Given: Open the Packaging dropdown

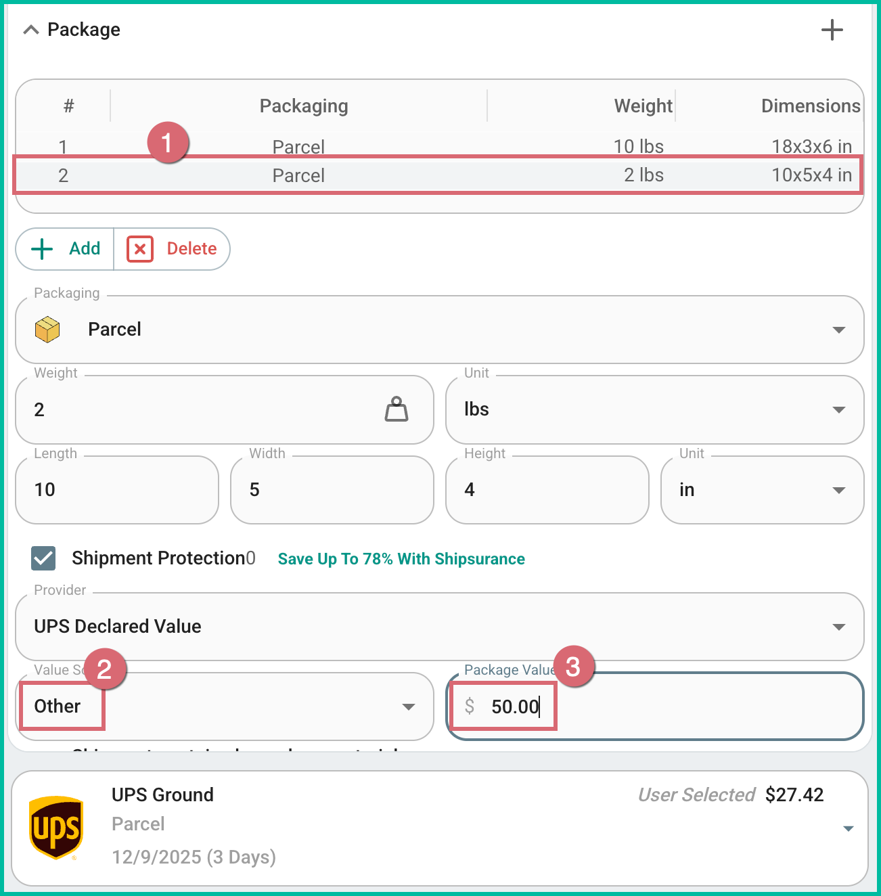Looking at the screenshot, I should (x=839, y=330).
